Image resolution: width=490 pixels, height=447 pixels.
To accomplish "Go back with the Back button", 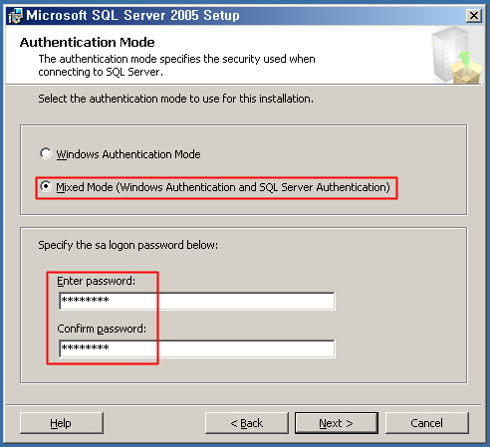I will 247,423.
